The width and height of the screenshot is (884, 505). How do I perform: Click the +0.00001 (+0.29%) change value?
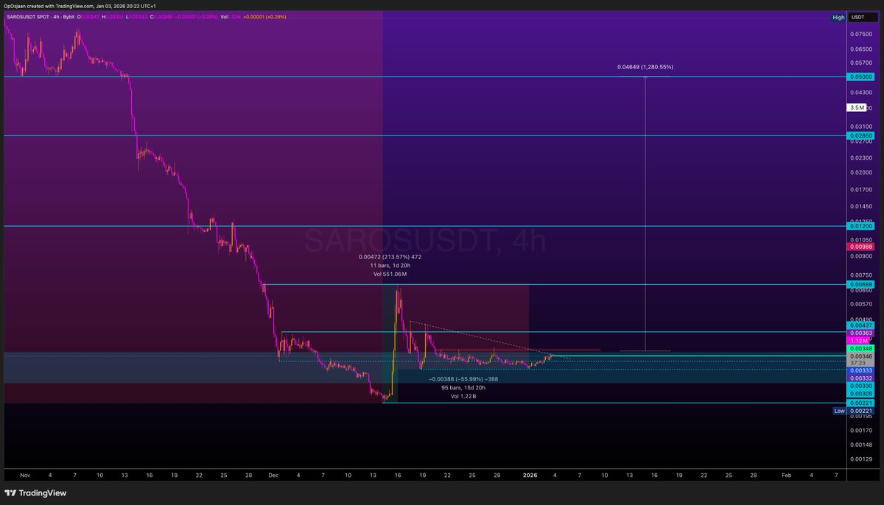click(265, 16)
